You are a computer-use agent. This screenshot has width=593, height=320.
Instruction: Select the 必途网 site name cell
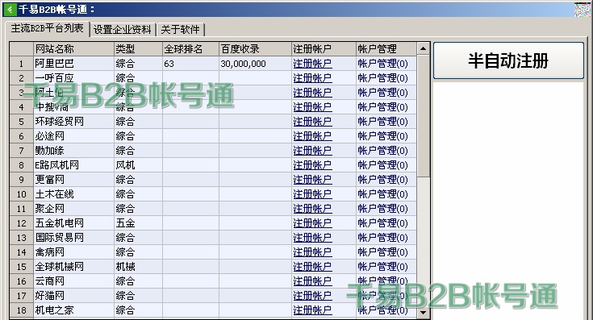(x=73, y=136)
